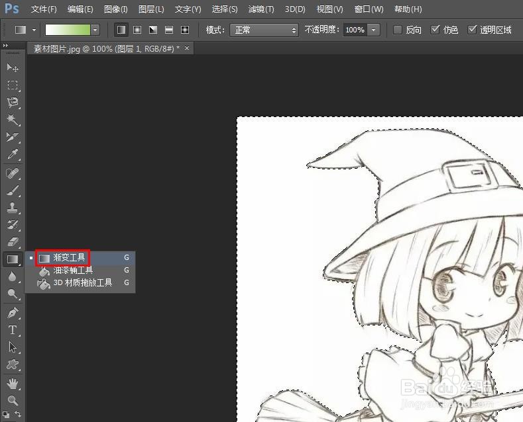Viewport: 523px width, 422px height.
Task: Open the 帮助(H) menu
Action: click(x=408, y=9)
